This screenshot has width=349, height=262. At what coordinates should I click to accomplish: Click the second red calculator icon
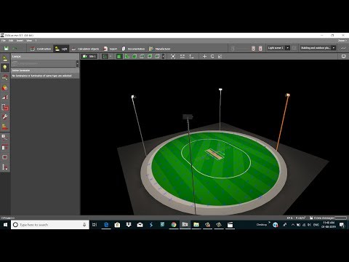[x=260, y=48]
